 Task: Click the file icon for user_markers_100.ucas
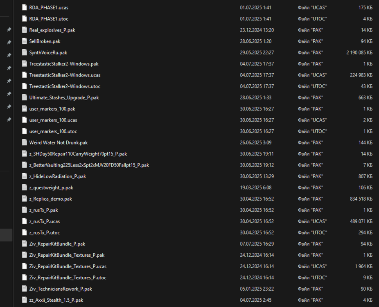point(25,120)
